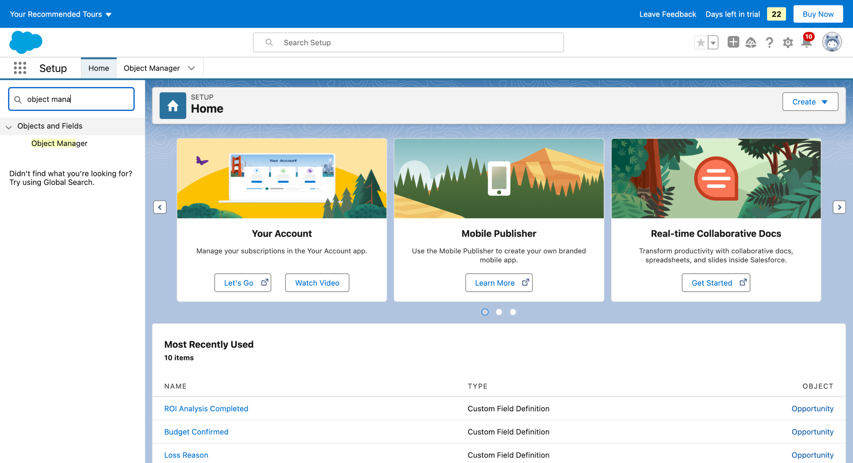Switch to the Home tab
Viewport: 853px width, 463px height.
[99, 68]
